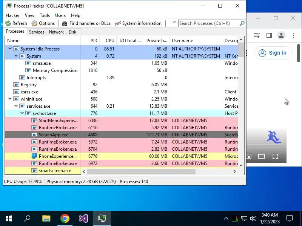The image size is (302, 226).
Task: Click the smss.exe process icon
Action: pyautogui.click(x=28, y=63)
